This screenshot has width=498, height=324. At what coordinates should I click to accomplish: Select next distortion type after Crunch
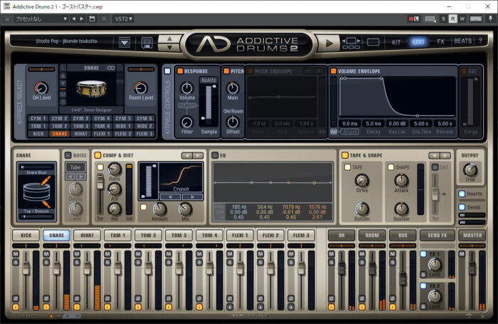pyautogui.click(x=192, y=197)
